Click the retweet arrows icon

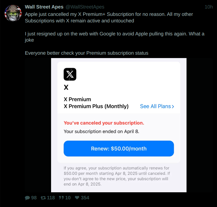[43, 198]
